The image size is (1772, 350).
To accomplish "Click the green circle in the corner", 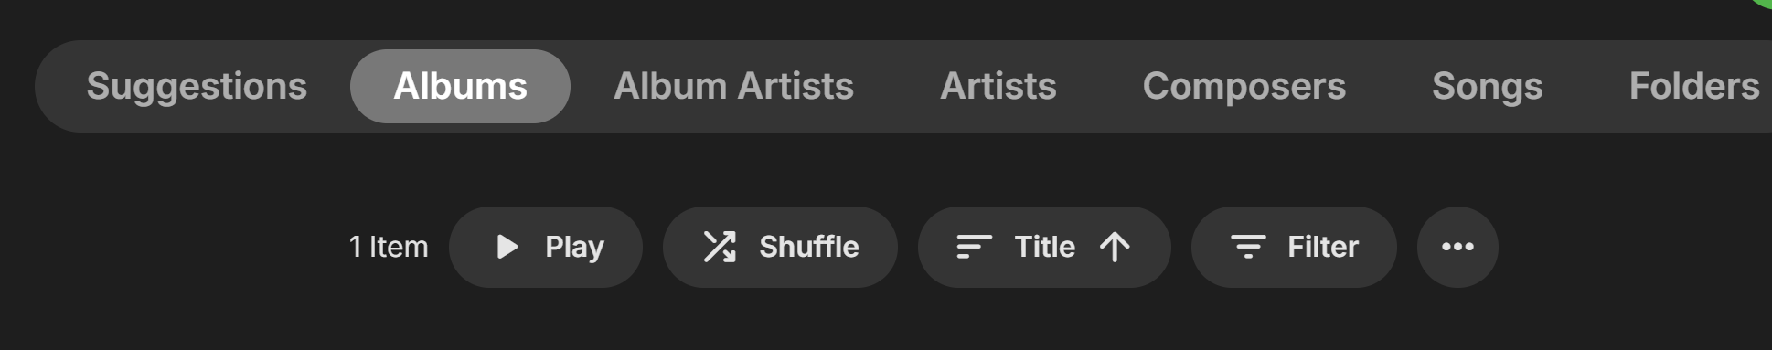I will 1762,3.
